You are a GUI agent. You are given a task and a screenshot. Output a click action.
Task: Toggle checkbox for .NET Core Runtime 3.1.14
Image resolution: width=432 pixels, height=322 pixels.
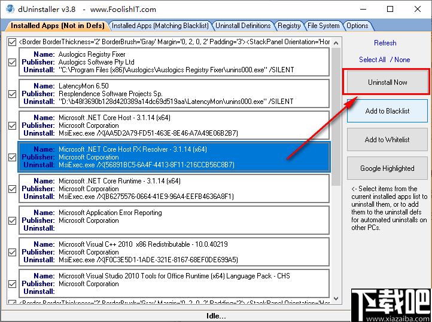[x=12, y=189]
